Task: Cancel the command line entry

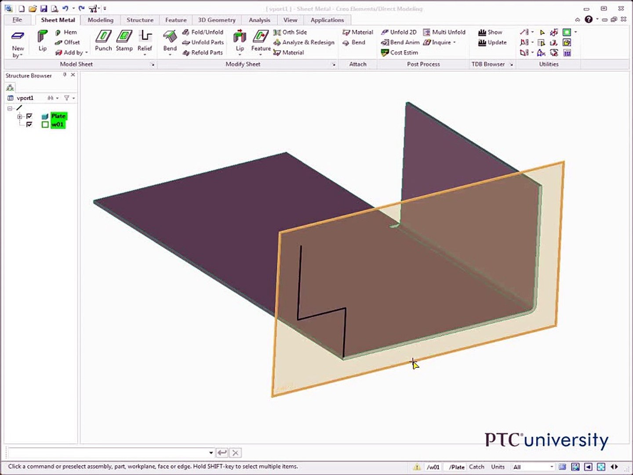Action: (236, 453)
